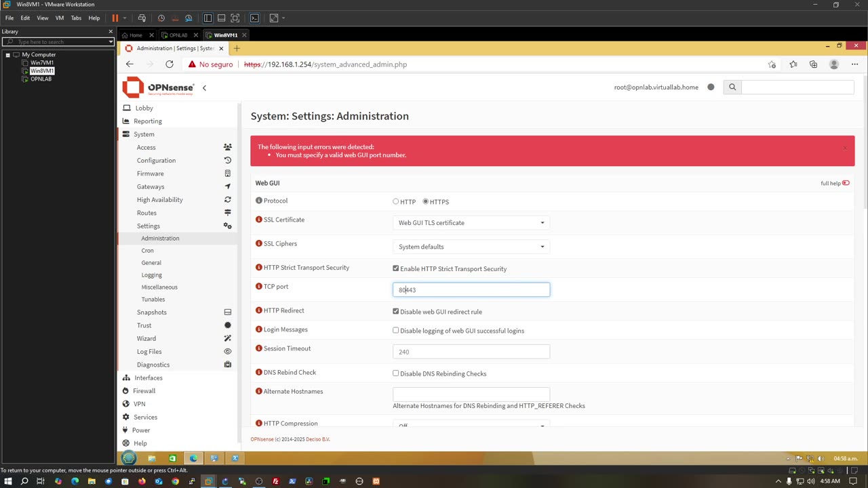This screenshot has height=488, width=868.
Task: Click the info icon beside SSL Certificate
Action: tap(259, 220)
